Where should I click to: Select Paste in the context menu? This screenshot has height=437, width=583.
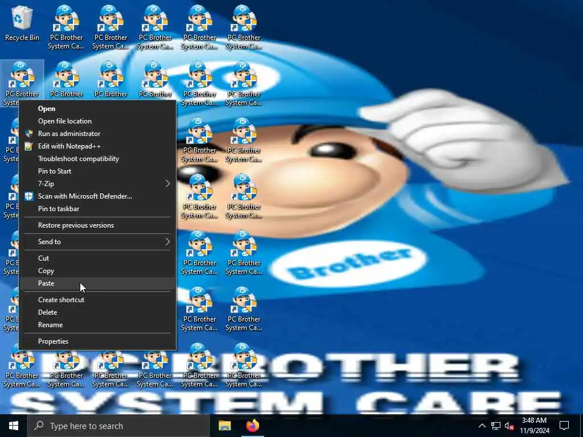pyautogui.click(x=97, y=283)
